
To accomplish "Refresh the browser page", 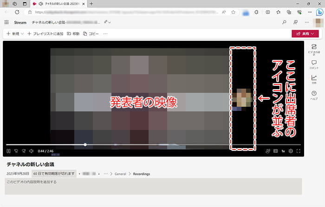I will pyautogui.click(x=17, y=12).
